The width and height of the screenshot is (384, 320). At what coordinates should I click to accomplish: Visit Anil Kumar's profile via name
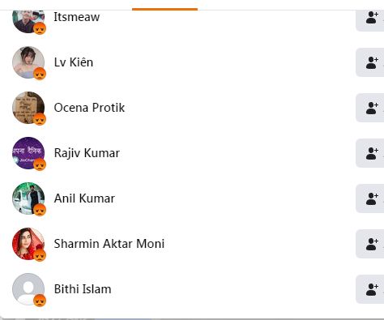[84, 198]
